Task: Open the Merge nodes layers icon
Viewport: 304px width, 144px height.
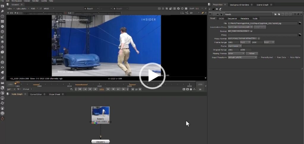Action: point(2,41)
